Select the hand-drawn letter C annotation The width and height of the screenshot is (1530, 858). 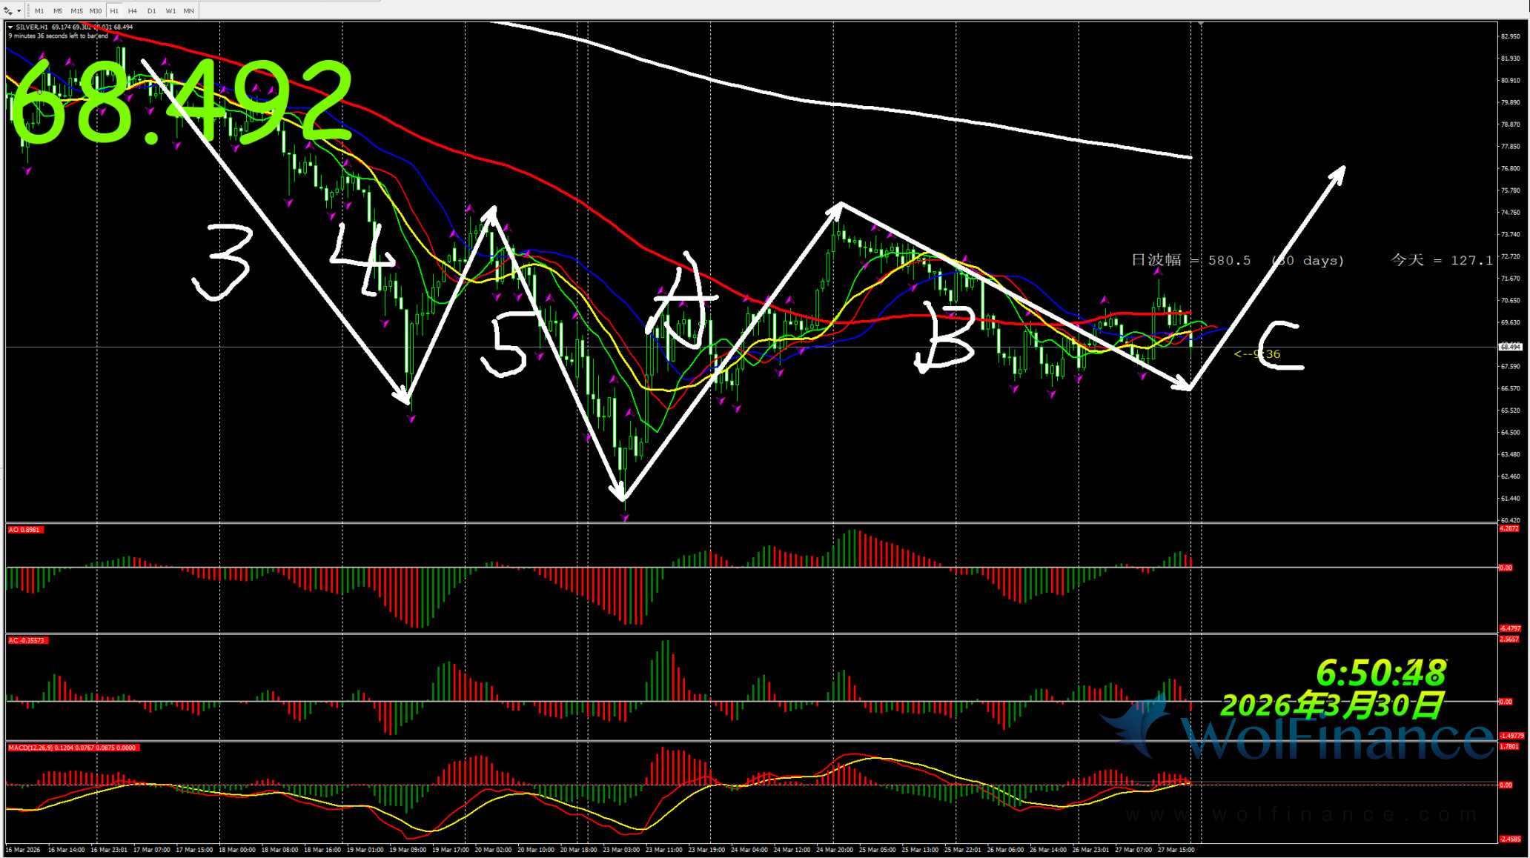pyautogui.click(x=1279, y=345)
